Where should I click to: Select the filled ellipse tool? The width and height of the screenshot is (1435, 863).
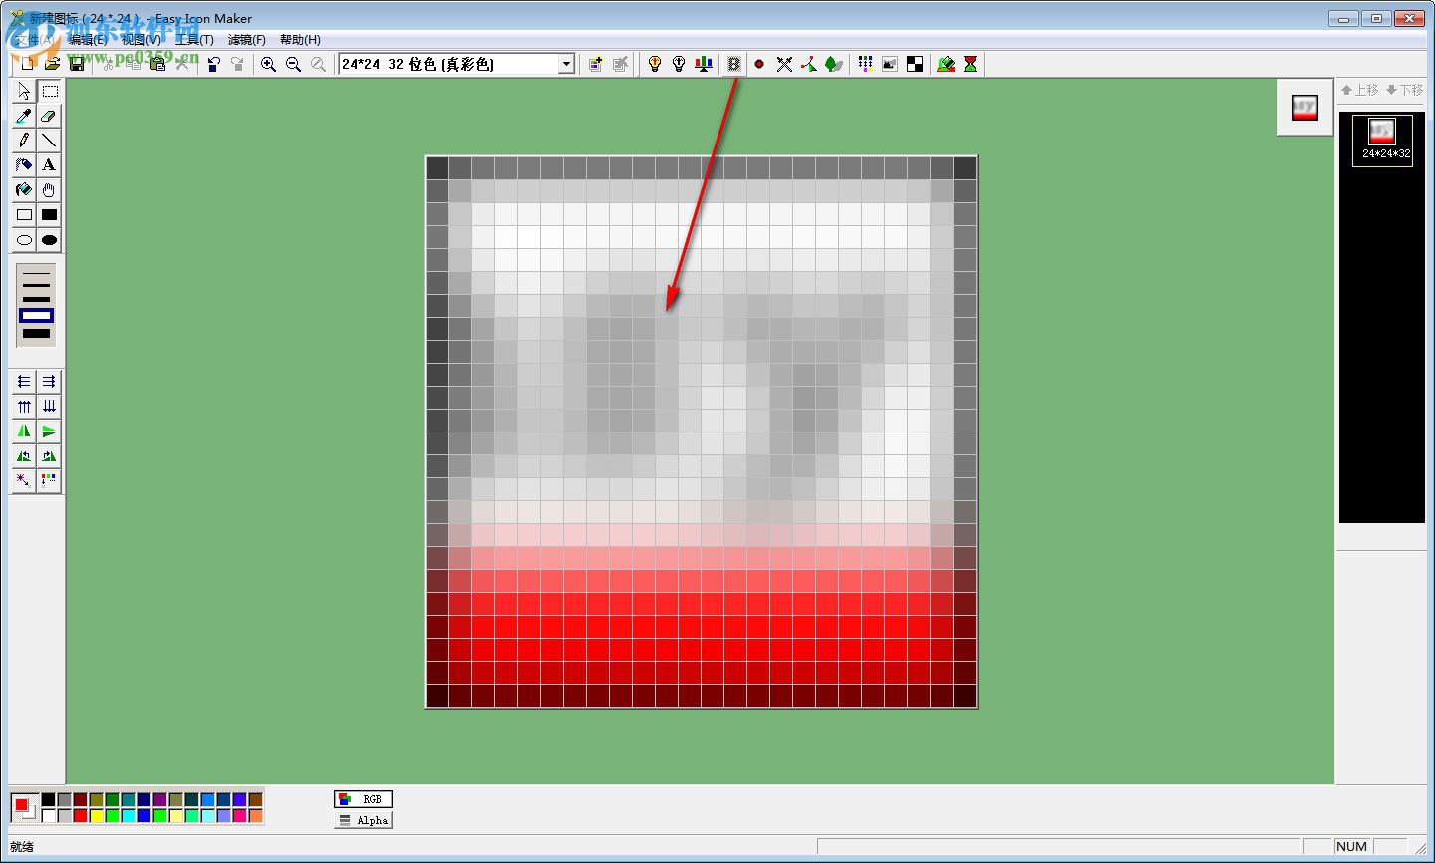pyautogui.click(x=49, y=240)
